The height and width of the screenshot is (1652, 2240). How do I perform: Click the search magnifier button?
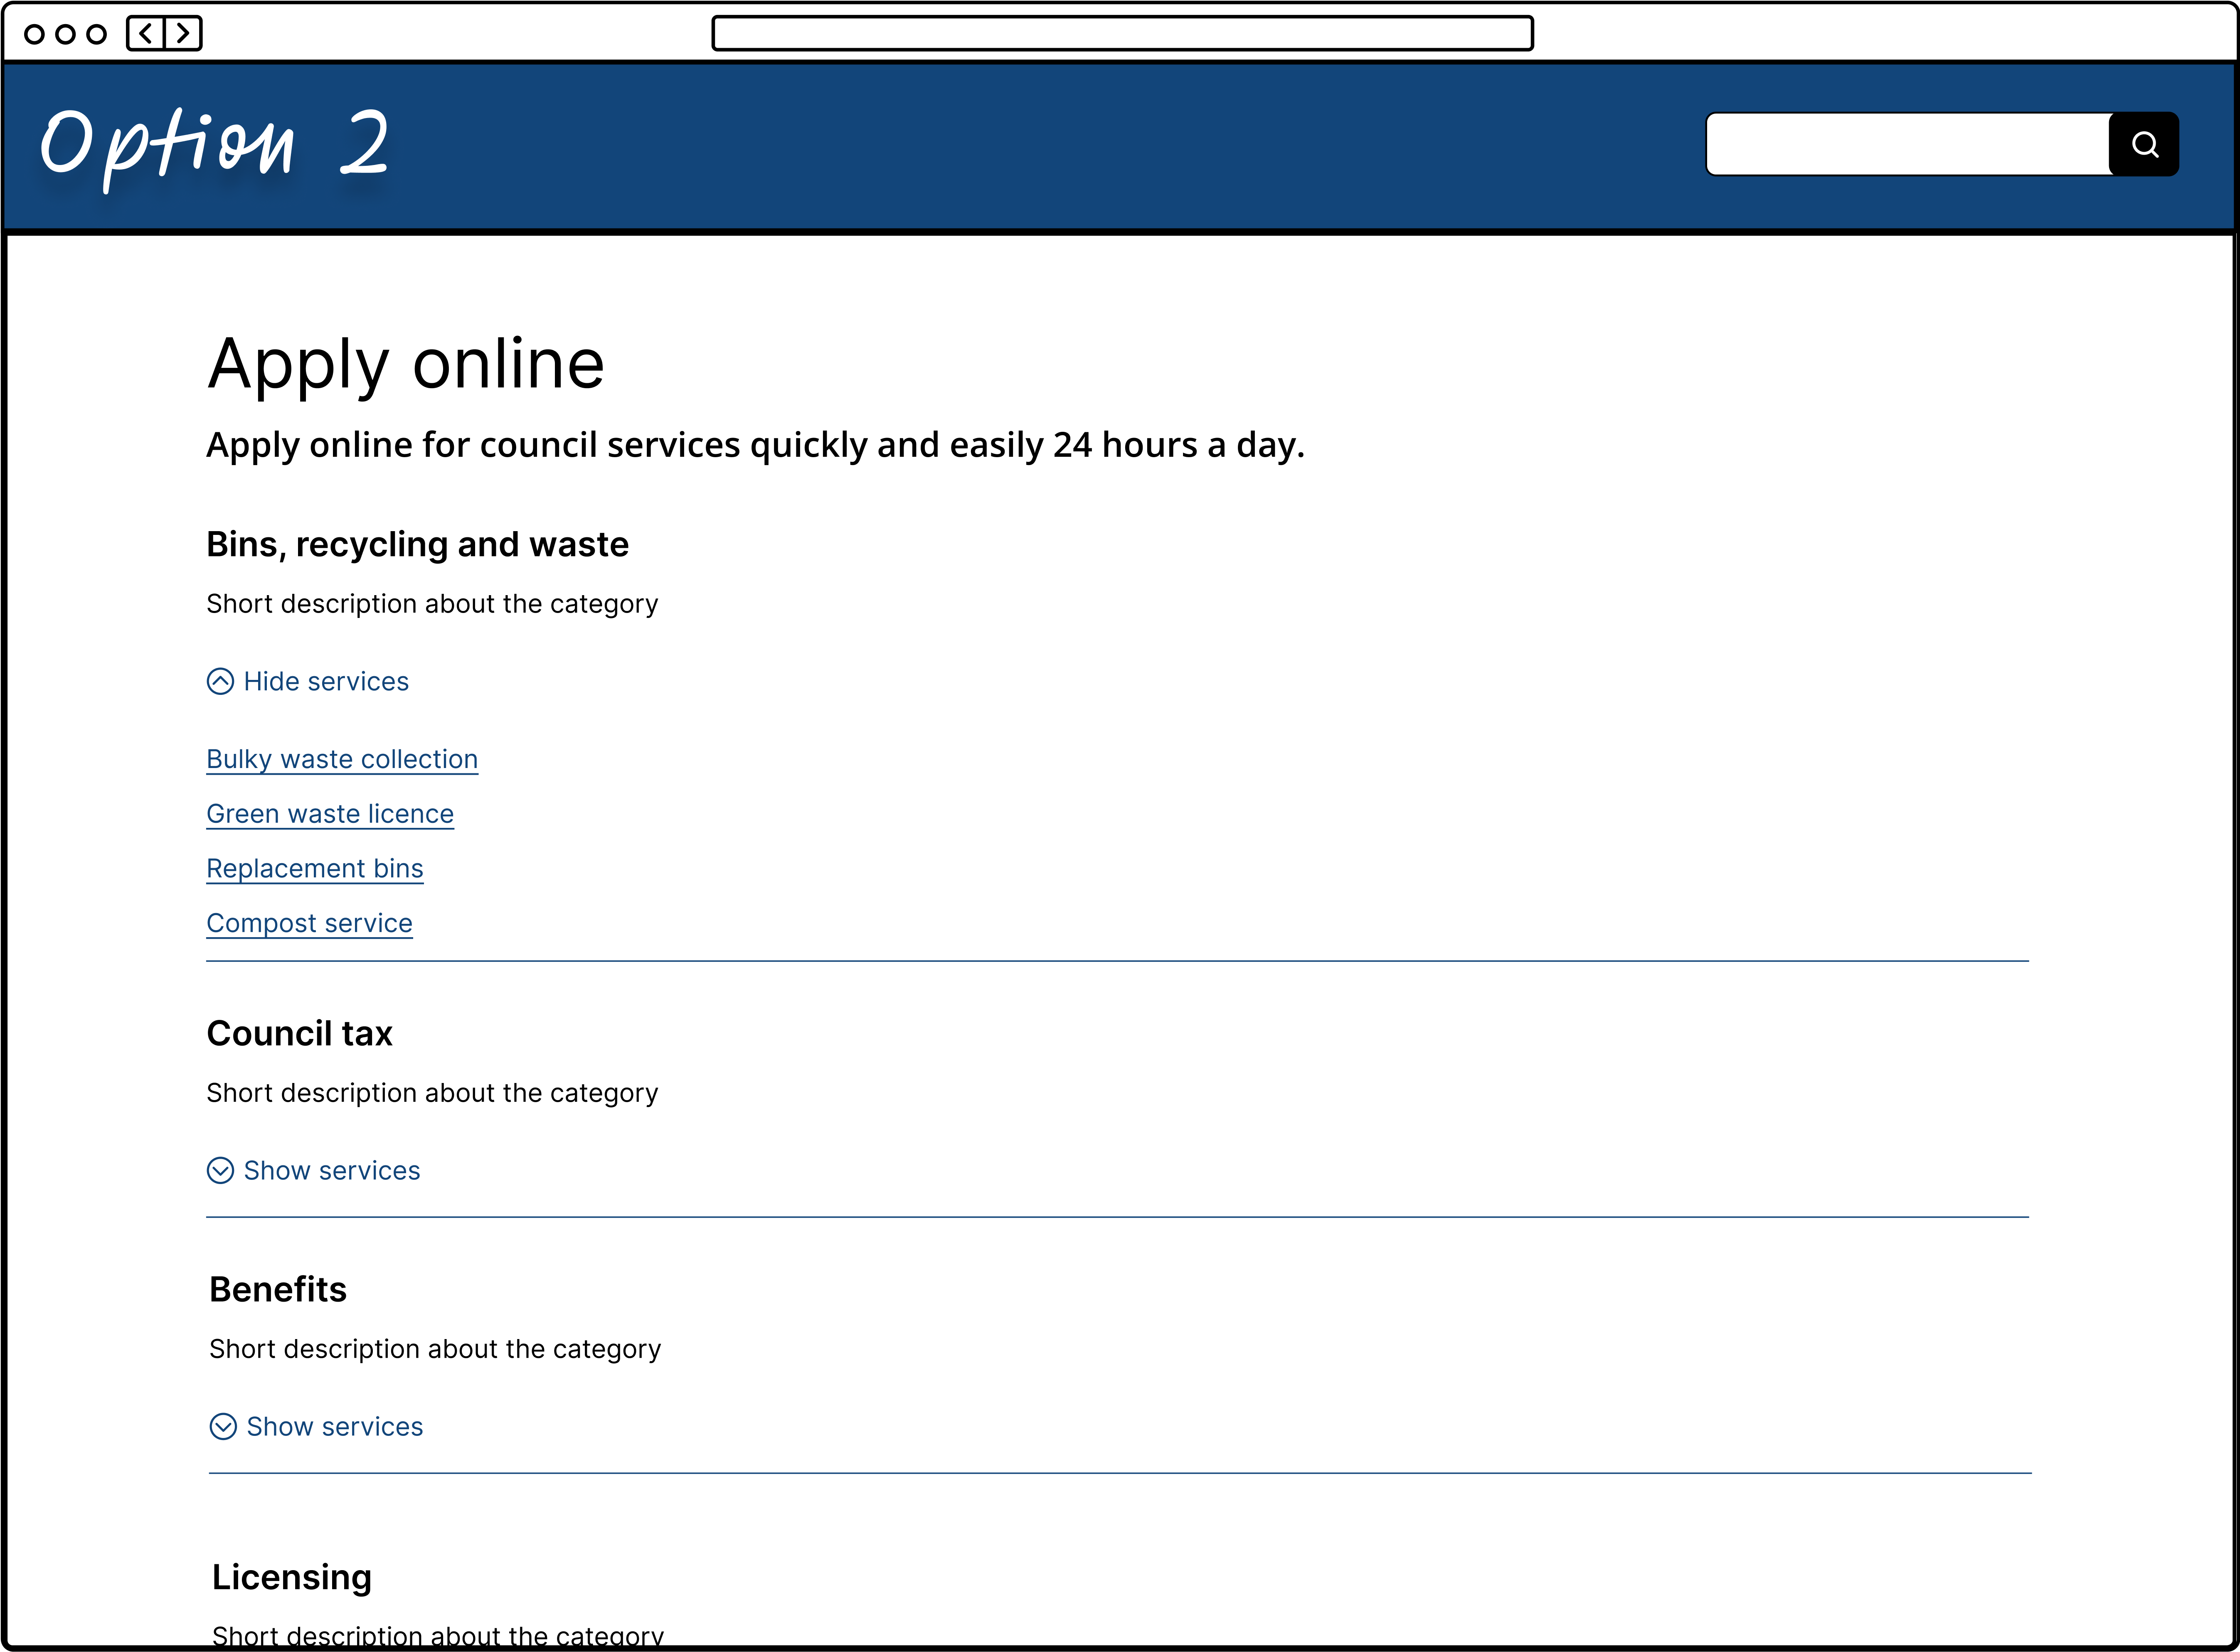point(2143,144)
